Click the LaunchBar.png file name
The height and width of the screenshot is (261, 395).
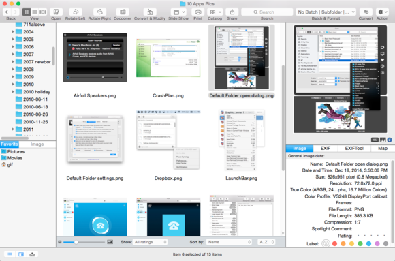click(241, 179)
